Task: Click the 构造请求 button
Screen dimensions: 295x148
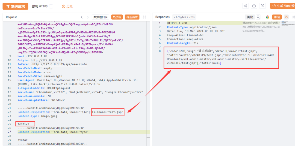Action: (x=132, y=17)
